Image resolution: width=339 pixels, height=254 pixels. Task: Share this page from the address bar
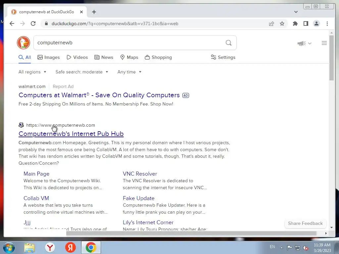[x=271, y=23]
